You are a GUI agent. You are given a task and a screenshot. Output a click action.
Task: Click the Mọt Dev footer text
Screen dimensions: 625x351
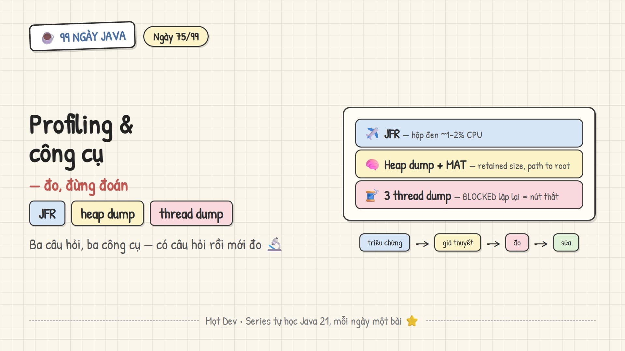click(303, 321)
